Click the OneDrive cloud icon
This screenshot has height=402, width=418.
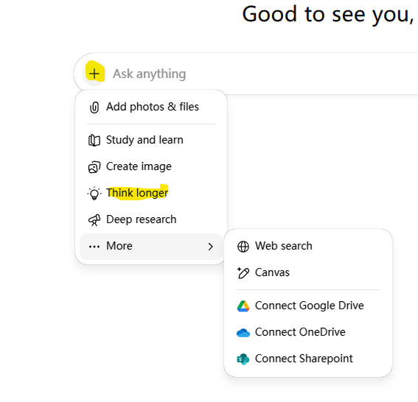pyautogui.click(x=243, y=333)
